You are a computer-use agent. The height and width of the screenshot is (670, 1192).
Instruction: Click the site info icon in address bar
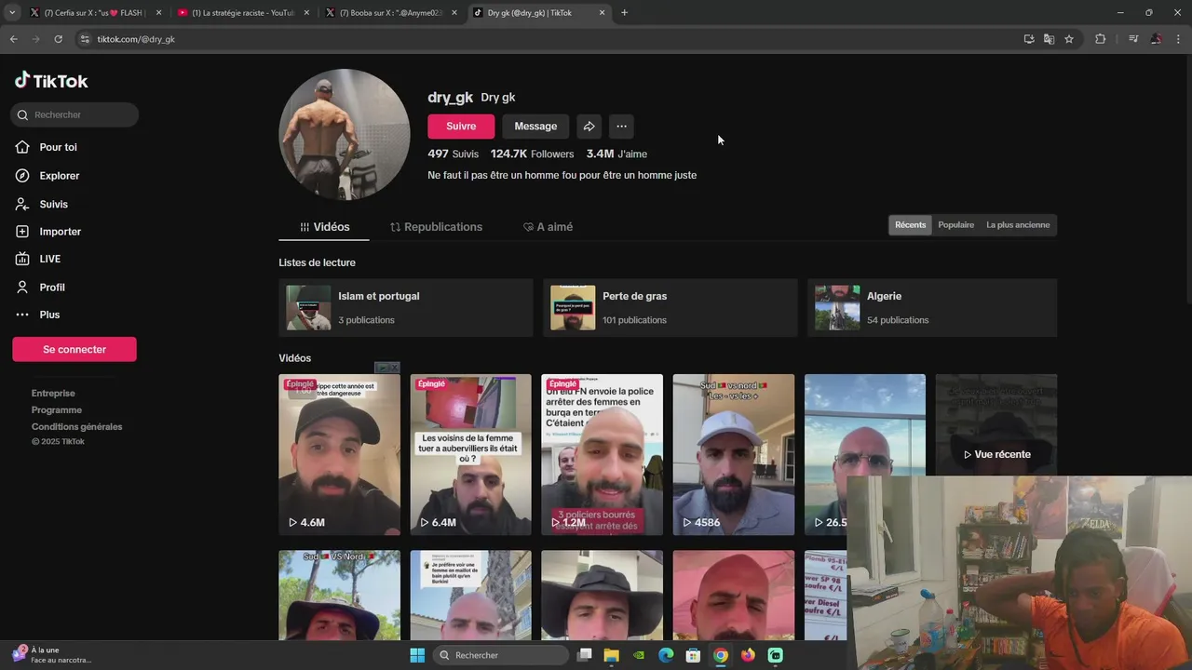[x=85, y=39]
